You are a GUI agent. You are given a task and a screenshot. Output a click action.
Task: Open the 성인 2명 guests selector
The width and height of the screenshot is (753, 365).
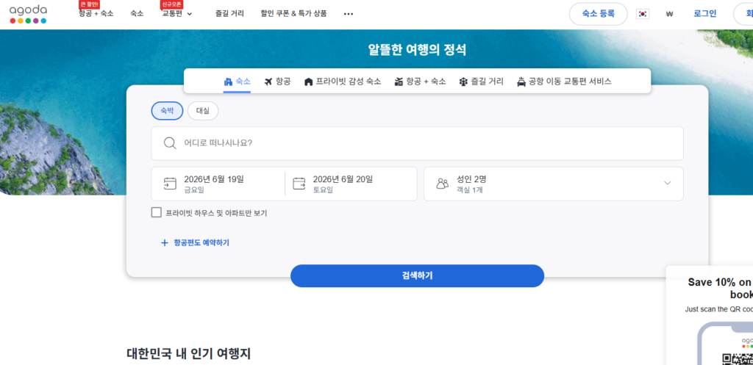553,184
